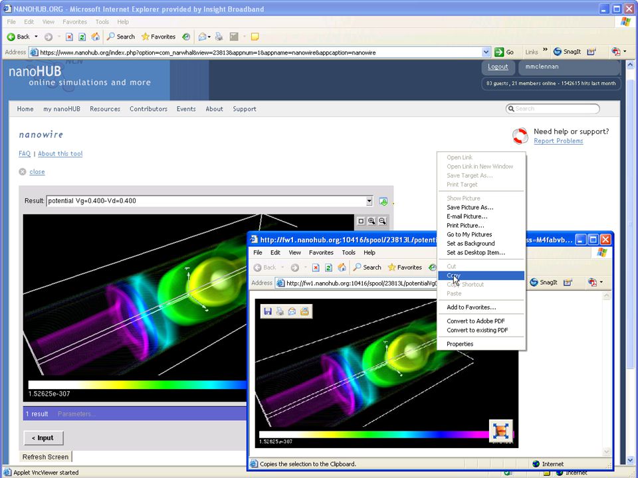Click the Home icon in the popup window toolbar
The image size is (638, 478).
pyautogui.click(x=342, y=268)
